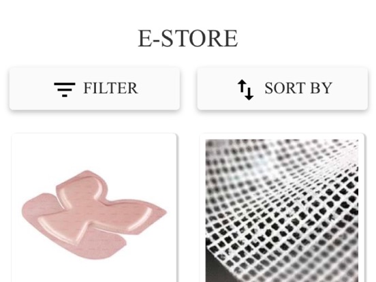Click the up-down sort arrows icon
This screenshot has height=282, width=376.
point(245,90)
